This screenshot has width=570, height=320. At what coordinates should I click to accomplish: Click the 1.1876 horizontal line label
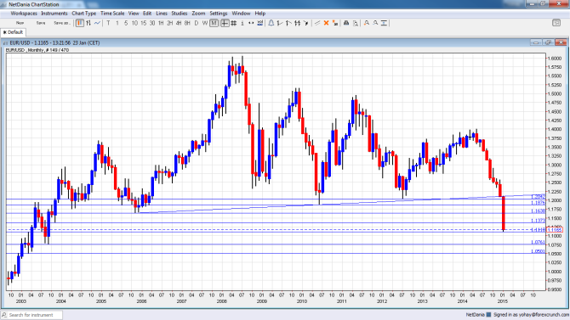(538, 203)
